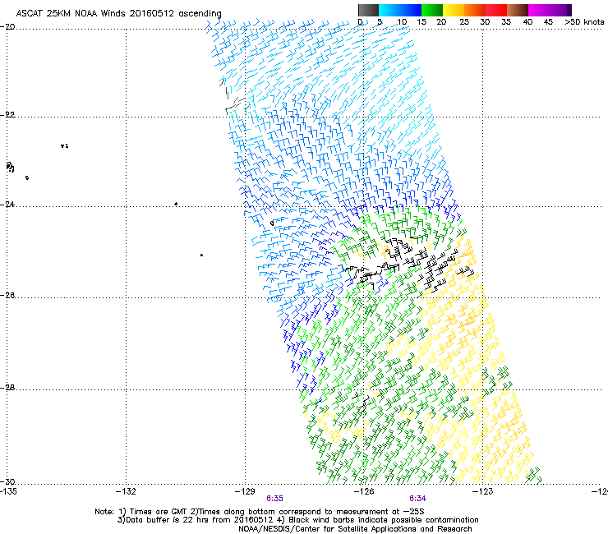The height and width of the screenshot is (534, 608).
Task: Click the brown 35-40 knots legend color
Action: pyautogui.click(x=518, y=10)
